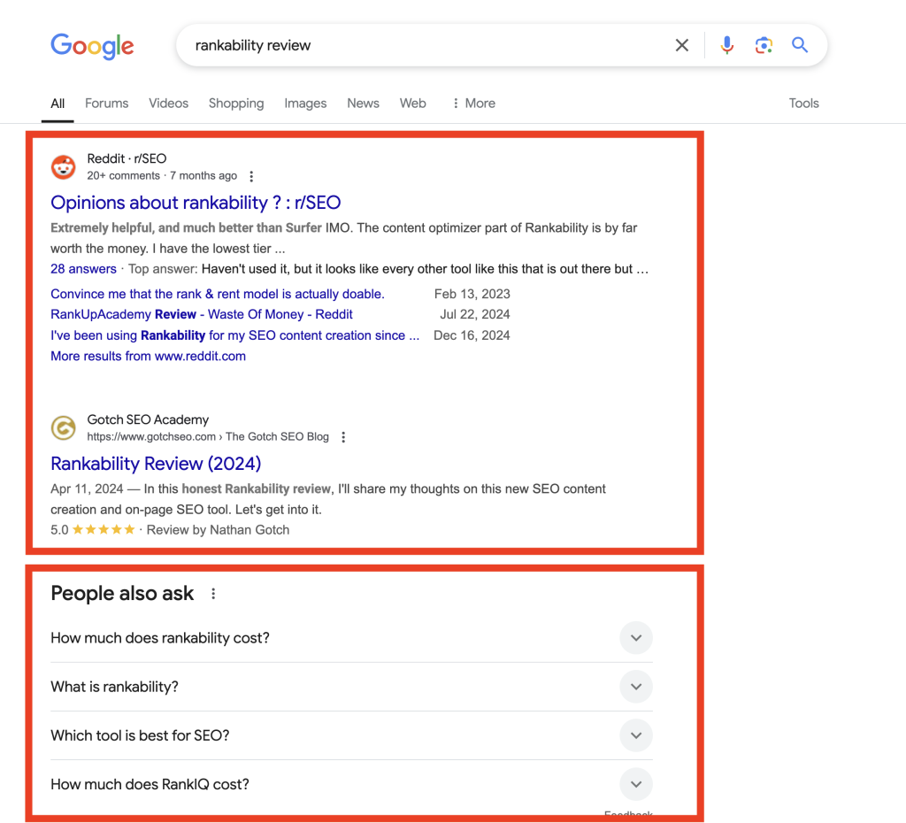Open the Tools search options

click(x=803, y=104)
